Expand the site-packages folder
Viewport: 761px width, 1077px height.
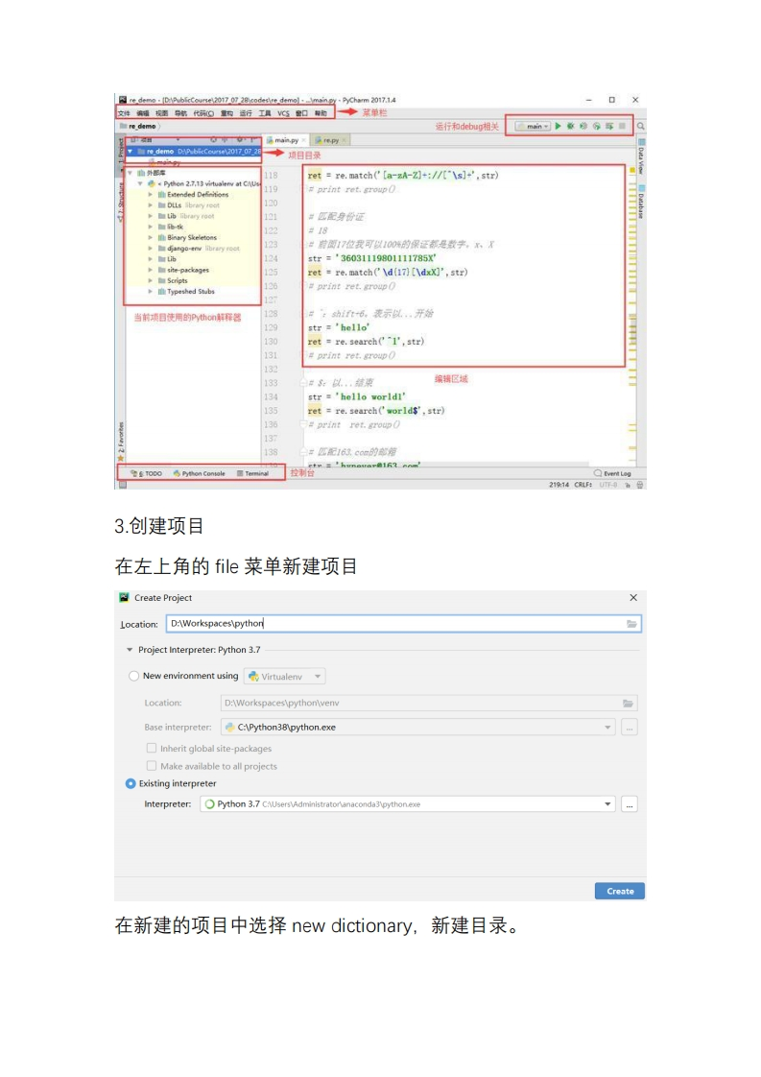click(x=151, y=270)
